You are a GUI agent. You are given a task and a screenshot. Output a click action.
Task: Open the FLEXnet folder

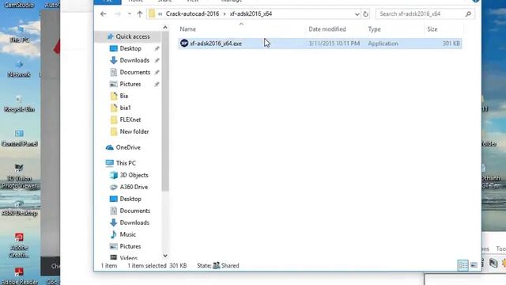click(130, 120)
